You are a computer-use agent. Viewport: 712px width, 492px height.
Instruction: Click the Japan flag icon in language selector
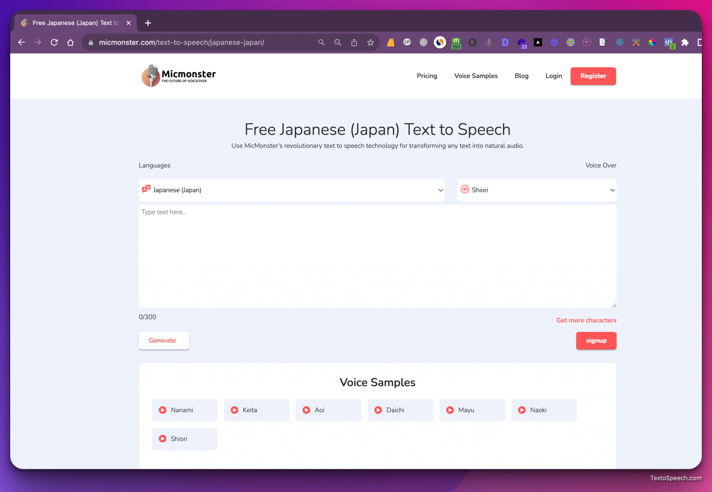click(x=146, y=190)
